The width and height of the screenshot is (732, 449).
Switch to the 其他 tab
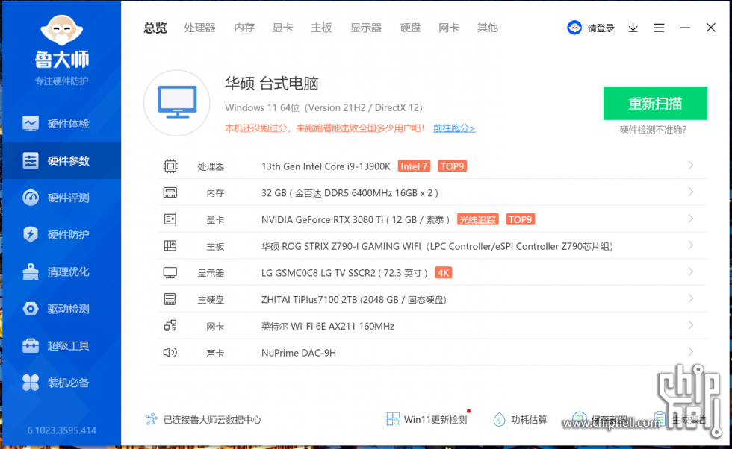(487, 28)
